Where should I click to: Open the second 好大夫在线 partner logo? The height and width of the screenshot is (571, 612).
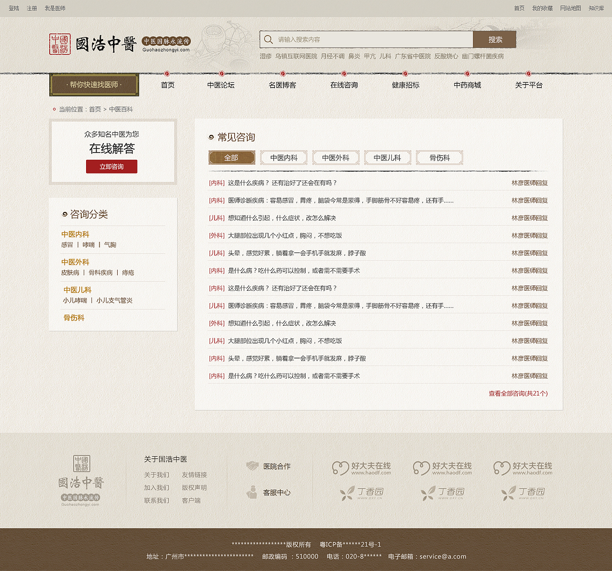442,468
